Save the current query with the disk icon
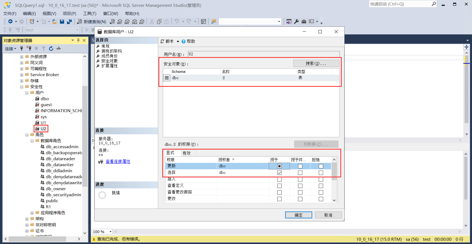 point(62,21)
